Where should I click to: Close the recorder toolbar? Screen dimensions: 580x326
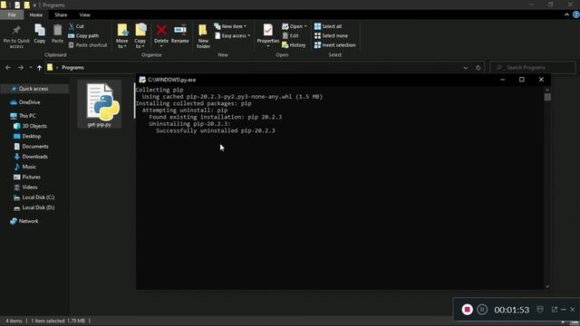pos(573,310)
